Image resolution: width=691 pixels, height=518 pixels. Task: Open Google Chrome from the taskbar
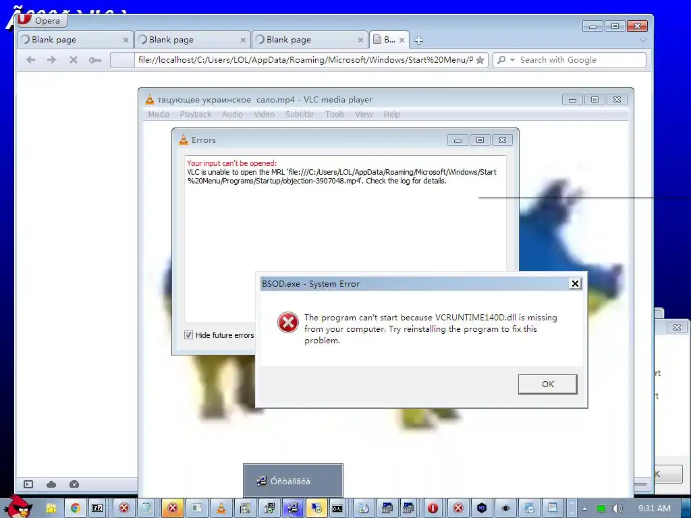pos(76,509)
